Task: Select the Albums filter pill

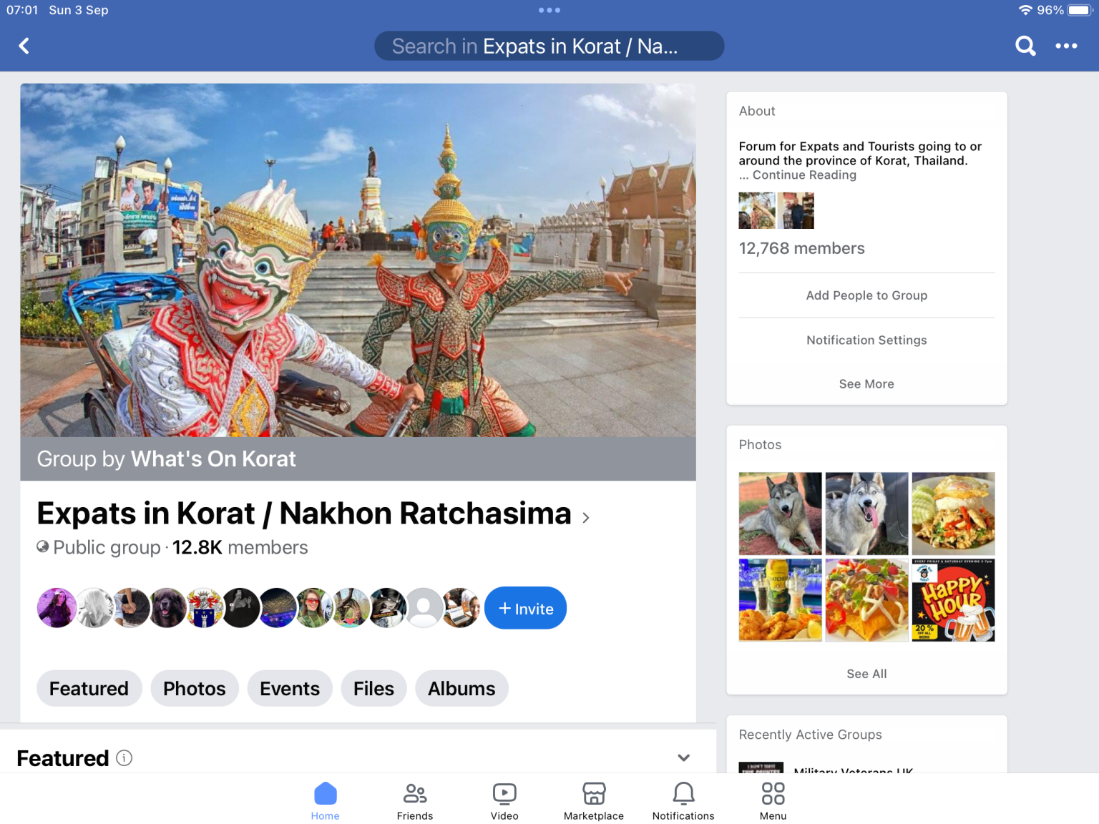Action: pos(461,688)
